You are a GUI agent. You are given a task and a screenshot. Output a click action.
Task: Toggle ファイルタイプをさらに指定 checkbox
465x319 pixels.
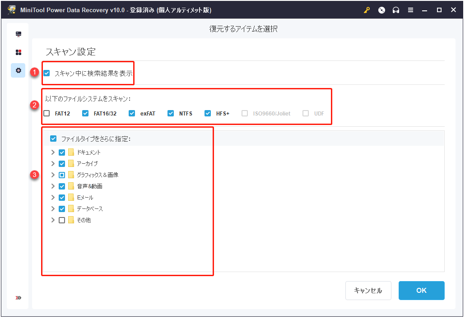pyautogui.click(x=53, y=139)
